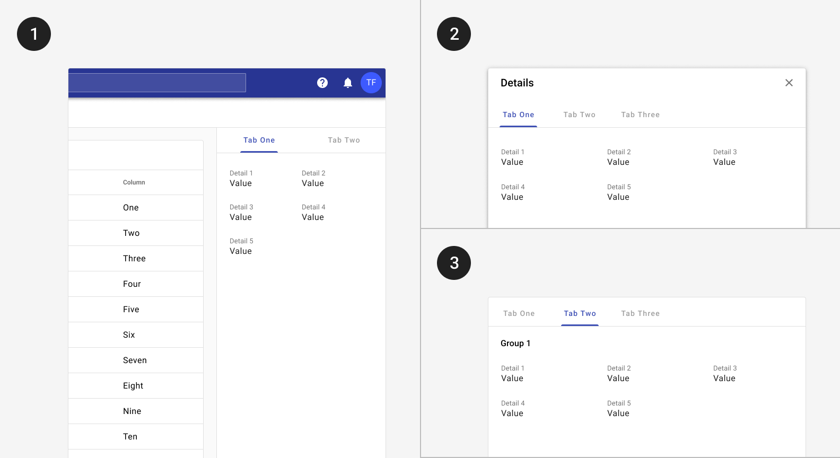840x458 pixels.
Task: Click "Detail 3" value under Group 1
Action: point(724,378)
